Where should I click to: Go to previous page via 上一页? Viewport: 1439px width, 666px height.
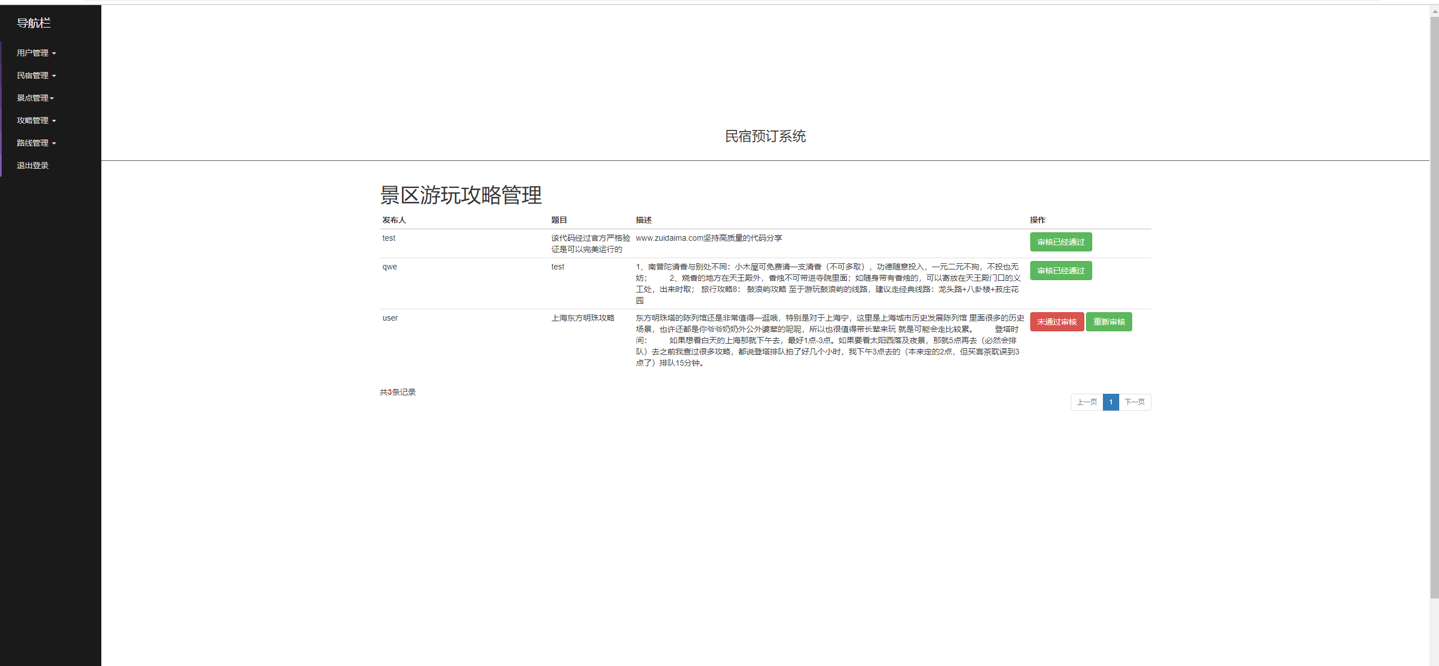point(1087,402)
